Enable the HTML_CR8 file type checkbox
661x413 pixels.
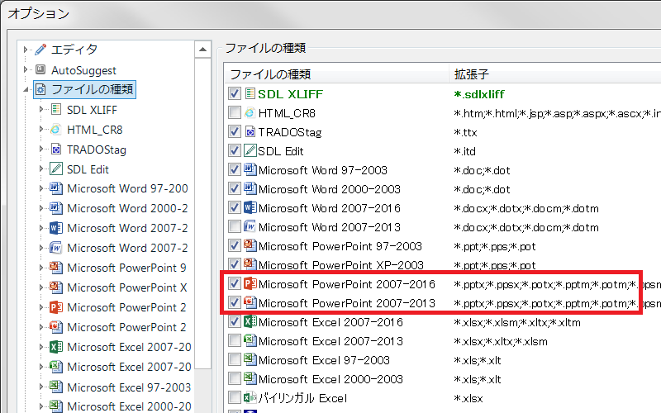pos(235,112)
